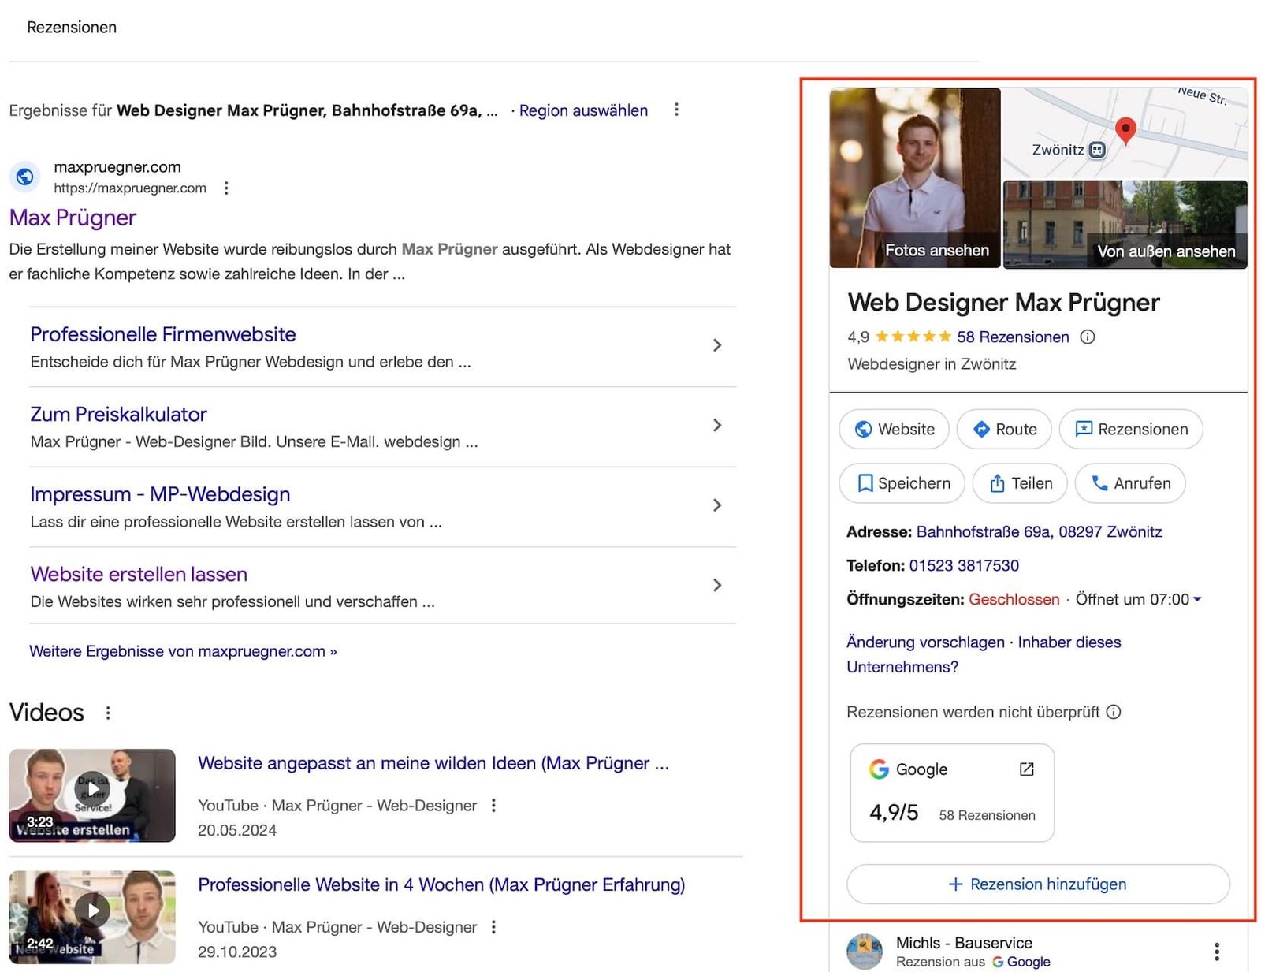Open the Videos section three-dot menu
This screenshot has width=1261, height=972.
click(x=108, y=713)
